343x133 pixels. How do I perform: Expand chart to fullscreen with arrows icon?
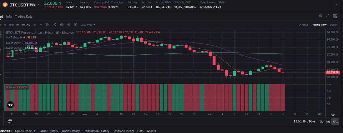[x=327, y=16]
